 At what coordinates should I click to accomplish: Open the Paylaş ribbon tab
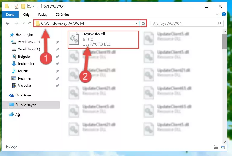click(43, 15)
